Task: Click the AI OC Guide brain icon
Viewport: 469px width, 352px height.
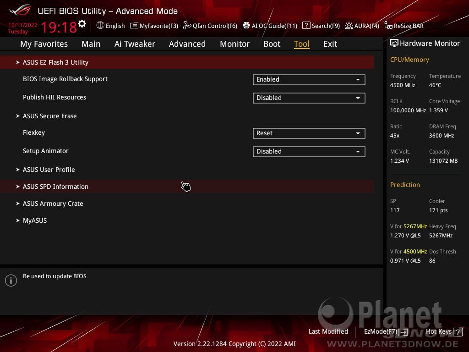Action: pyautogui.click(x=246, y=26)
